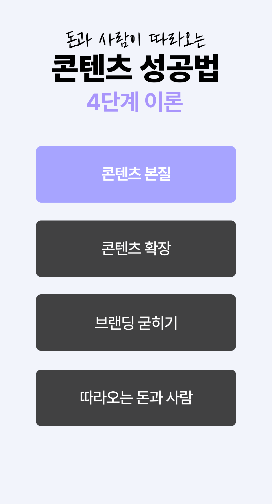Click the word 굳히기 on the third button
Image resolution: width=272 pixels, height=504 pixels.
click(x=158, y=323)
